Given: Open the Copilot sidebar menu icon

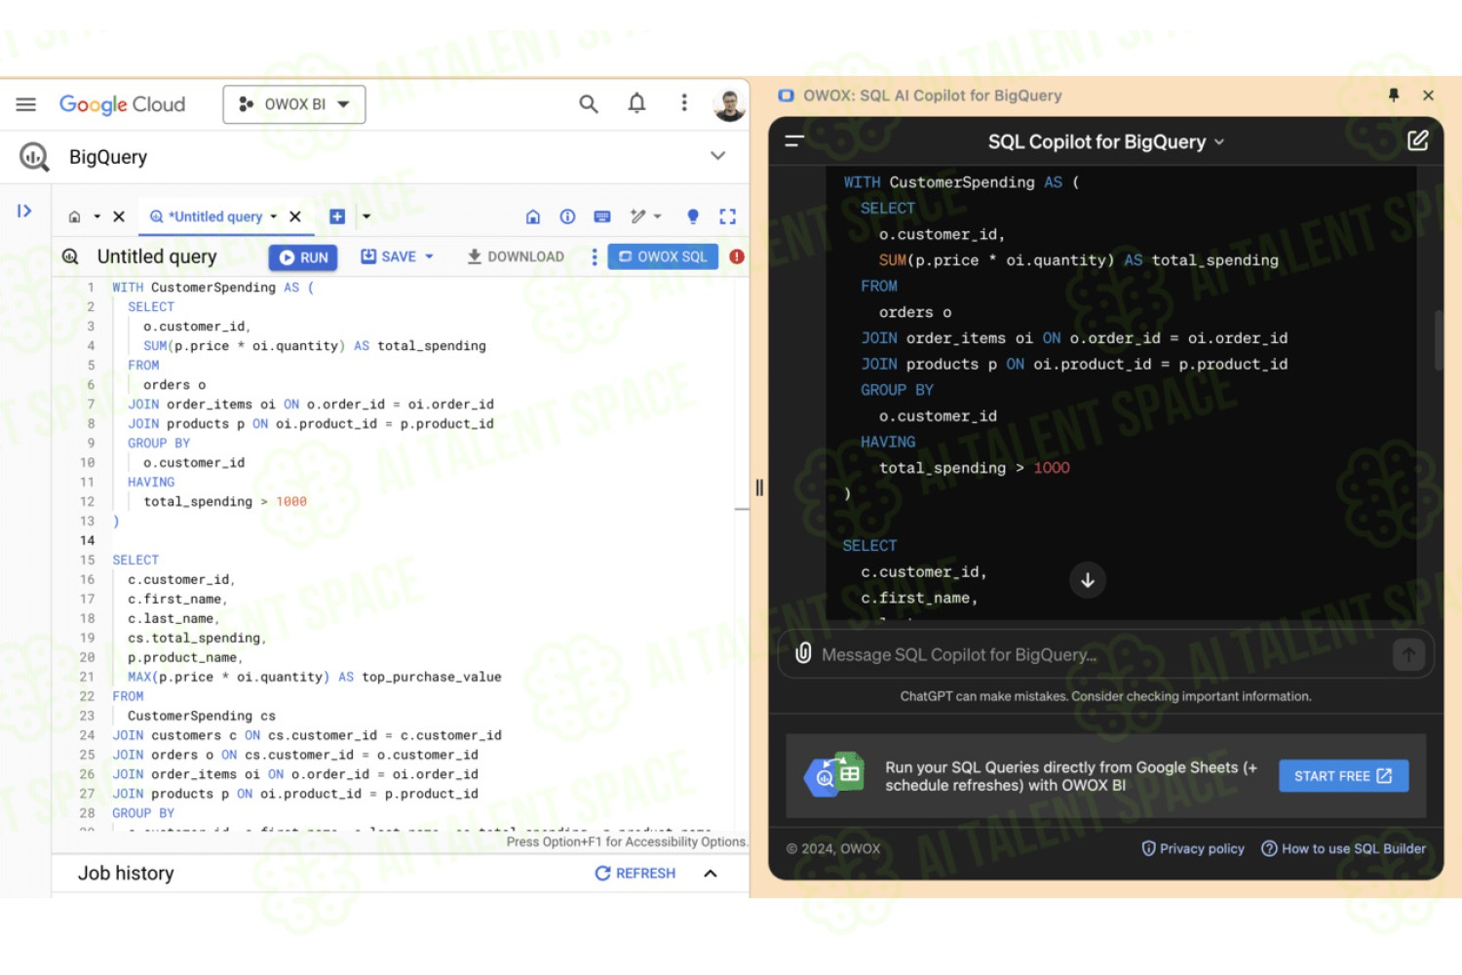Looking at the screenshot, I should point(794,141).
